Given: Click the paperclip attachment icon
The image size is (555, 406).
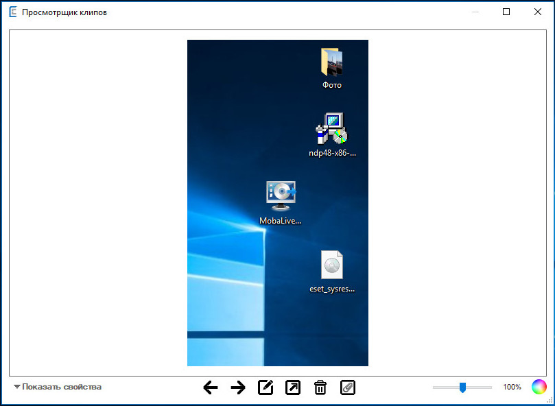Looking at the screenshot, I should (x=348, y=387).
